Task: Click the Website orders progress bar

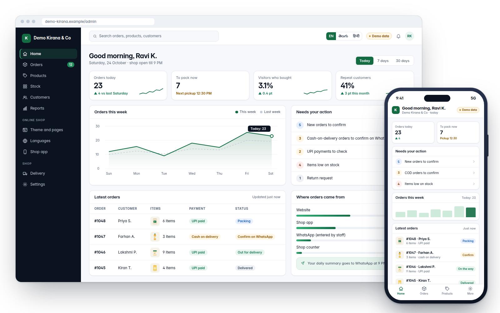Action: [341, 216]
